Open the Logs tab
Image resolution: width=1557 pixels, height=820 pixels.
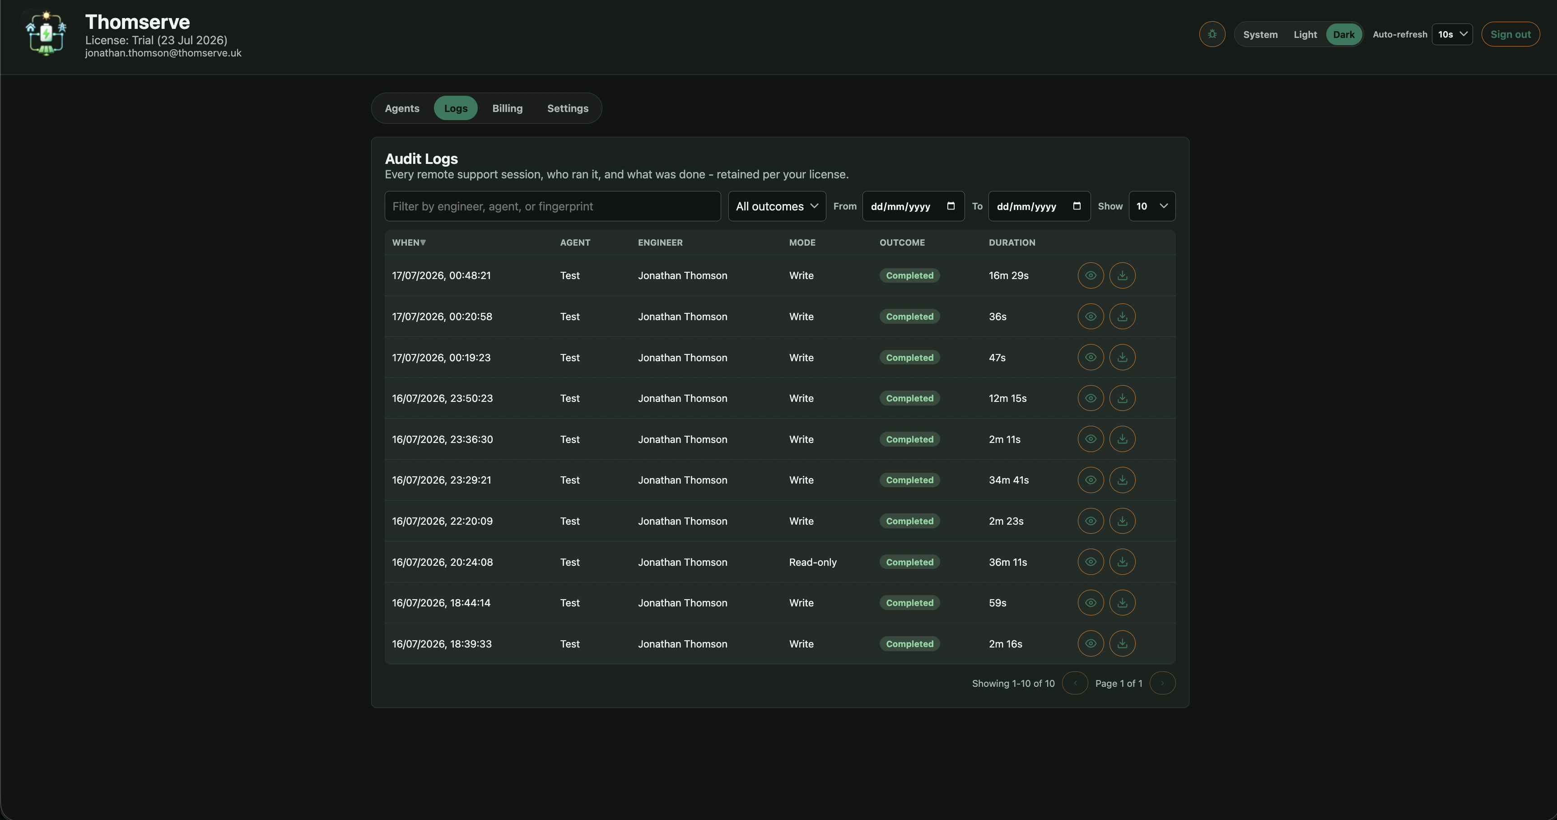[456, 108]
